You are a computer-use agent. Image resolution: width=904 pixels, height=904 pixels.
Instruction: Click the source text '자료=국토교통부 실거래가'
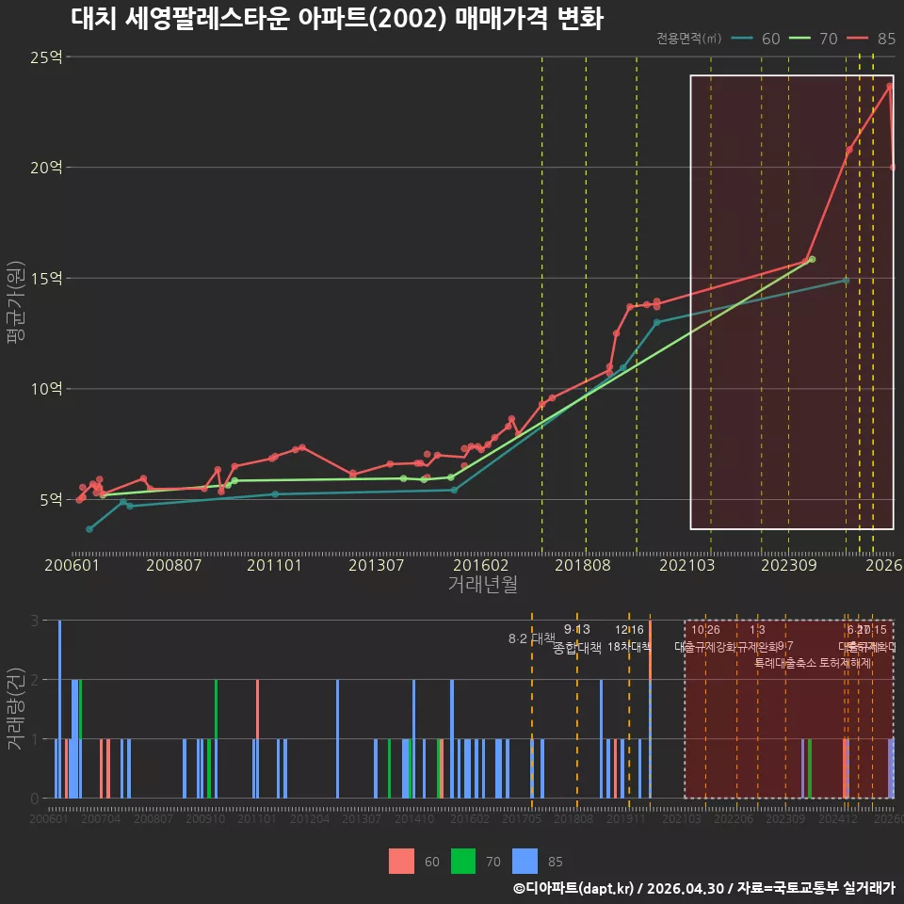pyautogui.click(x=816, y=888)
